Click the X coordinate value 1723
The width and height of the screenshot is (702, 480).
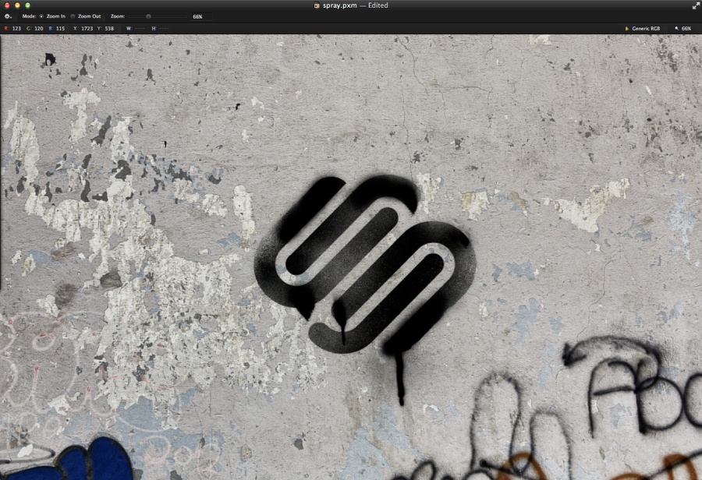point(87,29)
